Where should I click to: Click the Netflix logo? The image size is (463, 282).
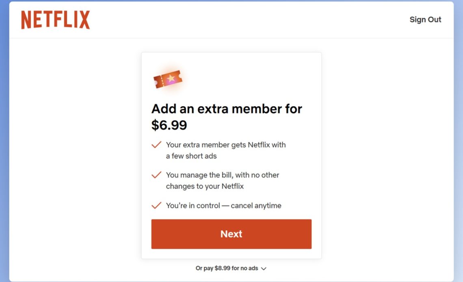pyautogui.click(x=56, y=20)
